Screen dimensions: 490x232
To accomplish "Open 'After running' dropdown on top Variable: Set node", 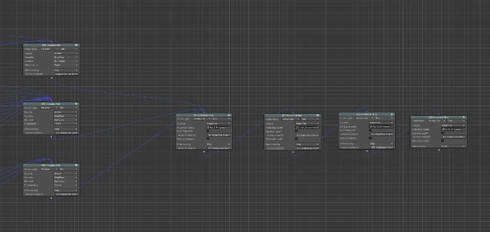I will point(66,70).
